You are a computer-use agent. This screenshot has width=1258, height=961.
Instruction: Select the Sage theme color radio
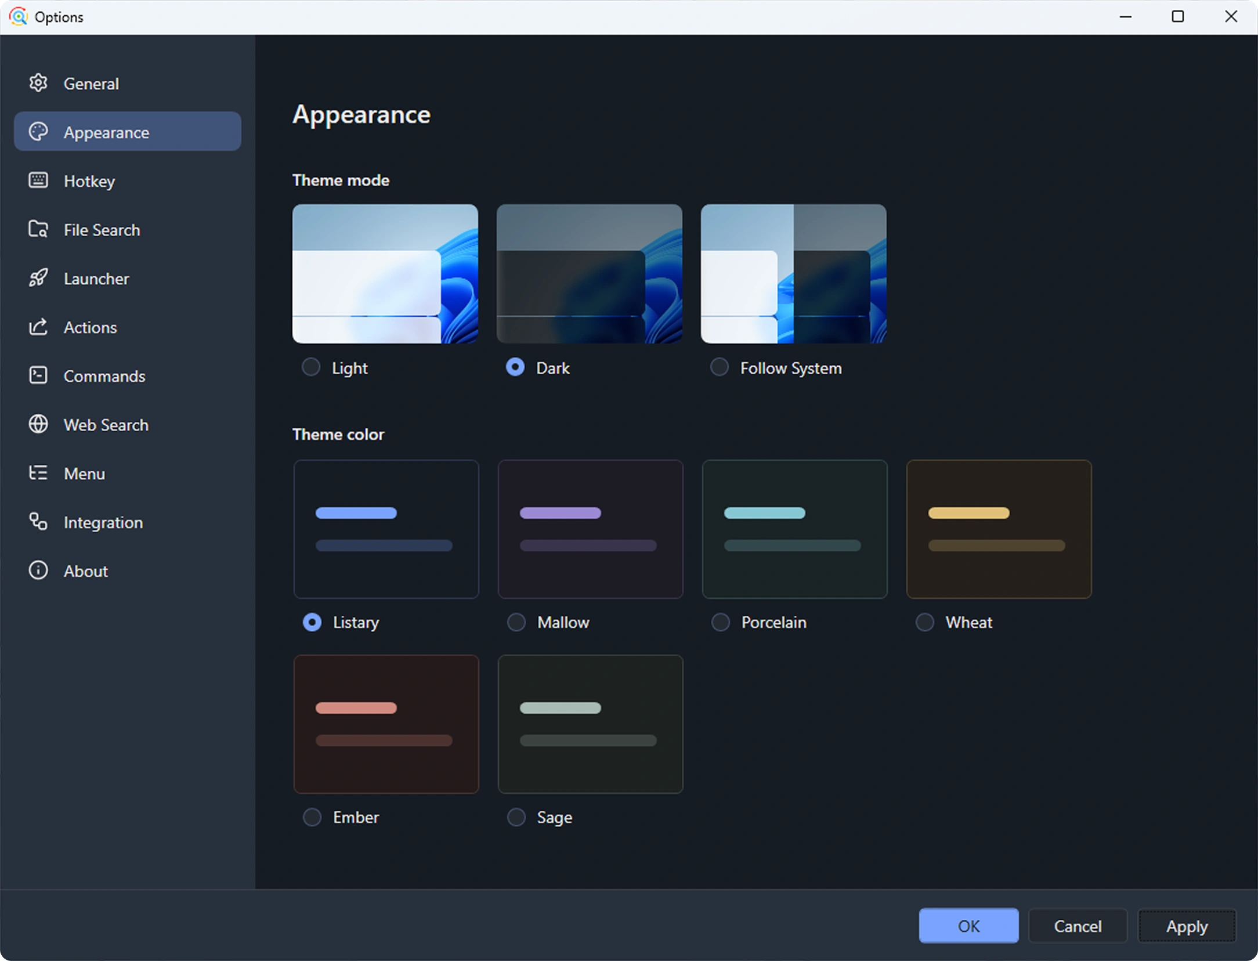[x=516, y=817]
